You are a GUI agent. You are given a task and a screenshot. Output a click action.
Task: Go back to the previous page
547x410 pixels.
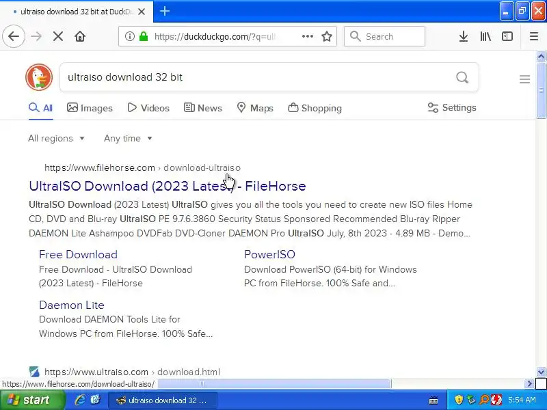coord(14,36)
